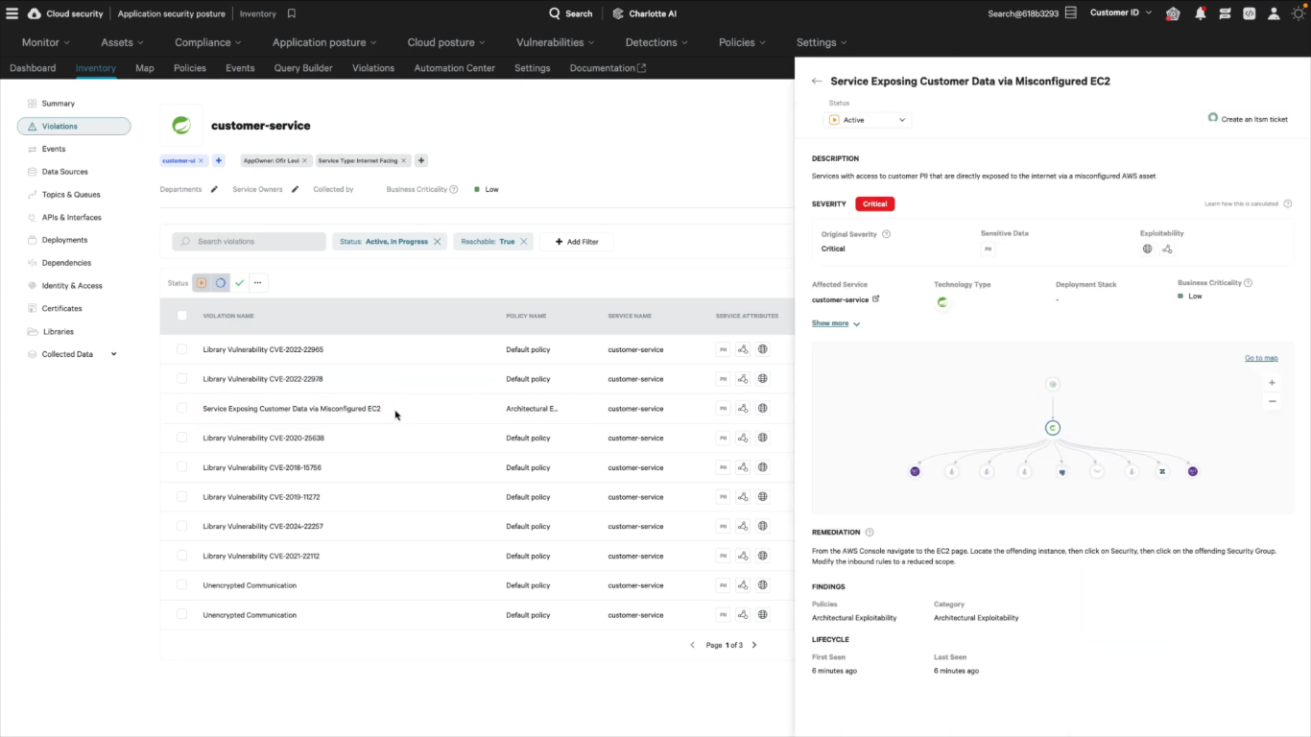Bookmark the current Inventory page
This screenshot has width=1311, height=737.
click(x=292, y=13)
